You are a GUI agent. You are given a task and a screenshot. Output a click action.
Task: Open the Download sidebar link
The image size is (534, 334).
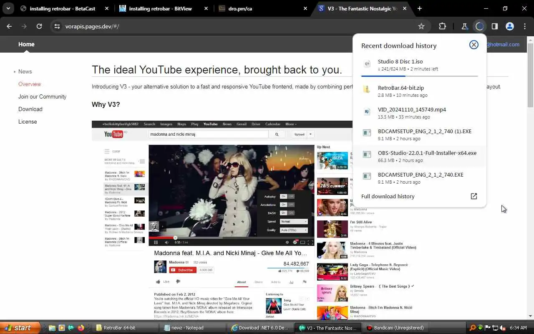pos(30,109)
